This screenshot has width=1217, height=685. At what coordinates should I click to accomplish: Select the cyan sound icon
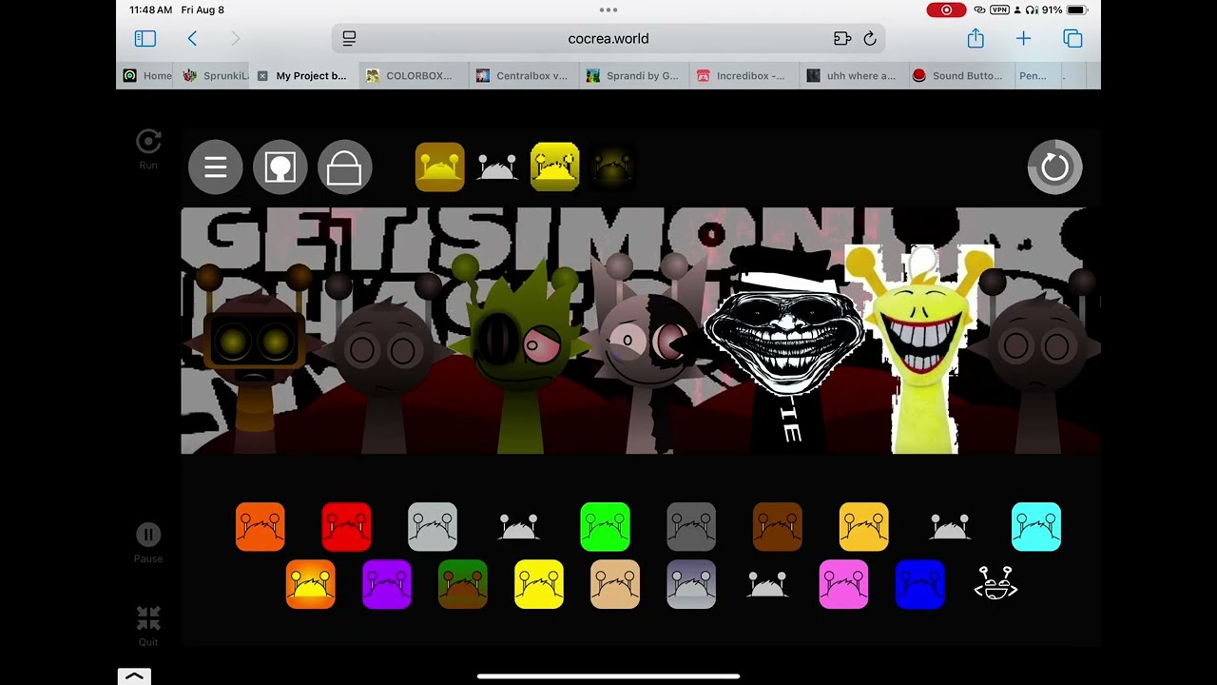click(1036, 527)
